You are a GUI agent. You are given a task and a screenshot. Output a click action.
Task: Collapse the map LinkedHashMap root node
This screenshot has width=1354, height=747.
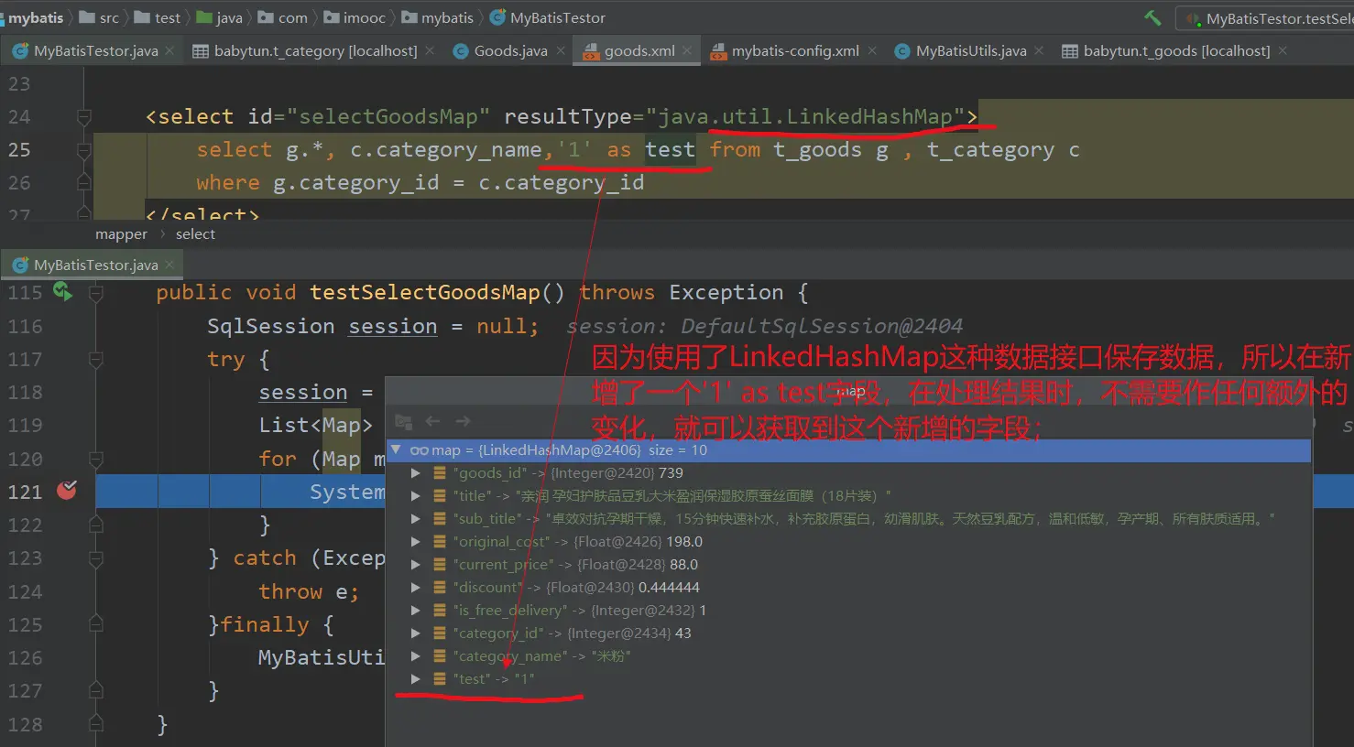click(396, 449)
